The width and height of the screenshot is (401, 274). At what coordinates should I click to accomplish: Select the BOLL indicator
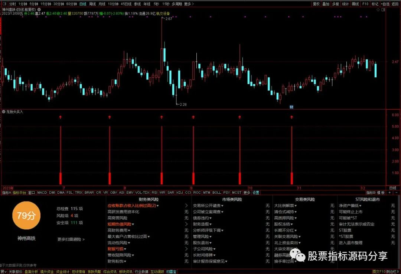(216, 192)
